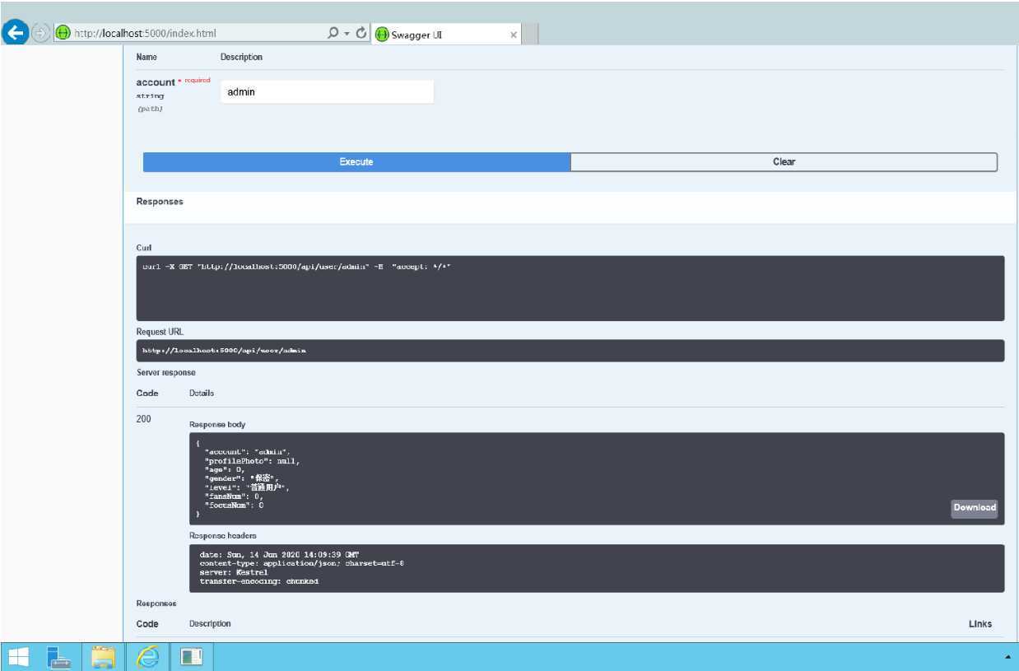Show hidden icons in the system tray
The width and height of the screenshot is (1019, 671).
coord(1008,657)
